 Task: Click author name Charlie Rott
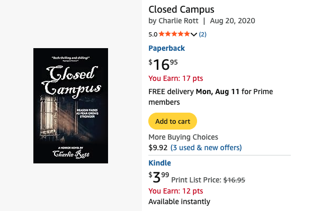tap(179, 21)
